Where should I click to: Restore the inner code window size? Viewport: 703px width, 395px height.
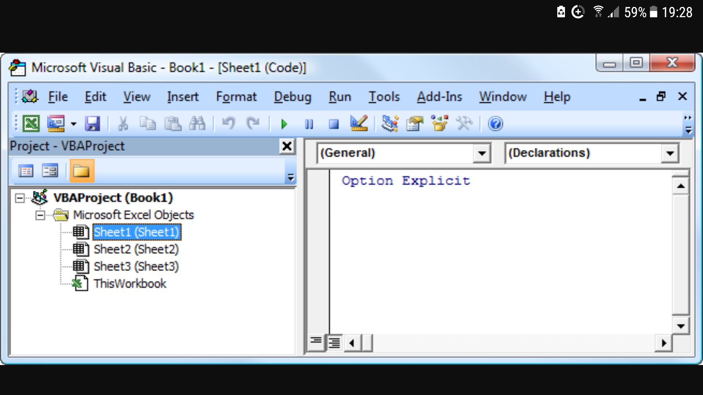click(x=661, y=97)
